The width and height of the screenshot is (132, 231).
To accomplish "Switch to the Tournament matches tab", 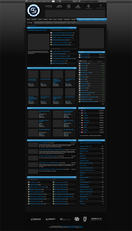I will 100,61.
